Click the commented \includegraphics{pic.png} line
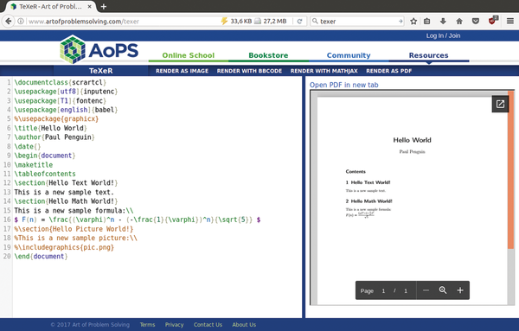This screenshot has height=331, width=519. [64, 247]
